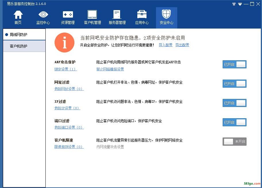Click the 开启全部安全防护 subtitle text
The image size is (262, 188).
[117, 45]
